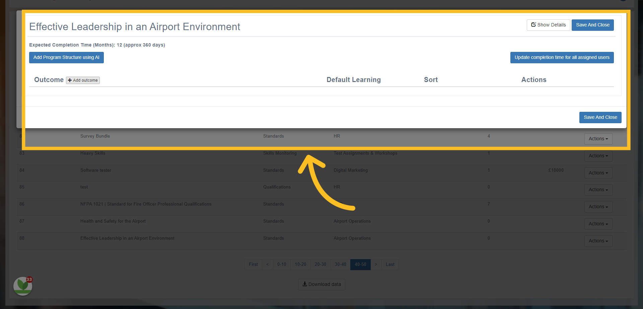Click the Actions column header in modal
The image size is (643, 309).
click(534, 80)
